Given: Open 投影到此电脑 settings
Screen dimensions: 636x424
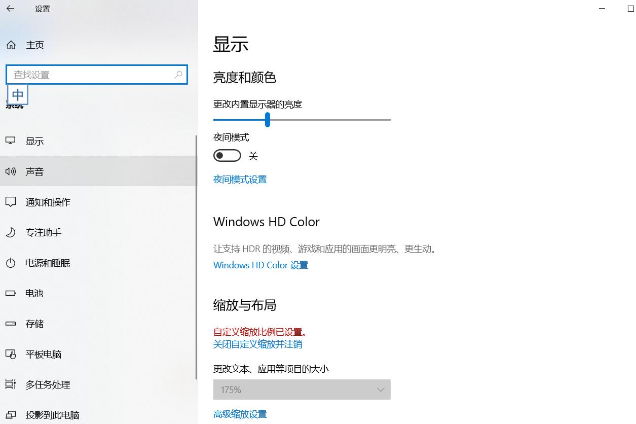Looking at the screenshot, I should tap(53, 415).
